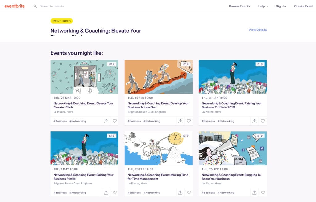
Task: Open the Develop Your Business Action Plan thumbnail
Action: pyautogui.click(x=159, y=76)
